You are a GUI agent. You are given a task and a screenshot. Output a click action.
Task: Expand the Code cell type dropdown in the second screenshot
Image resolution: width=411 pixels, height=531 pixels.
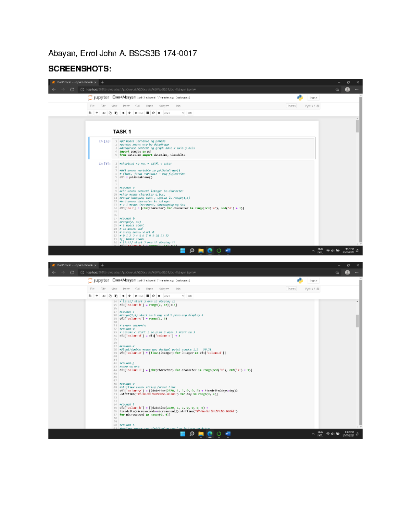(x=174, y=296)
